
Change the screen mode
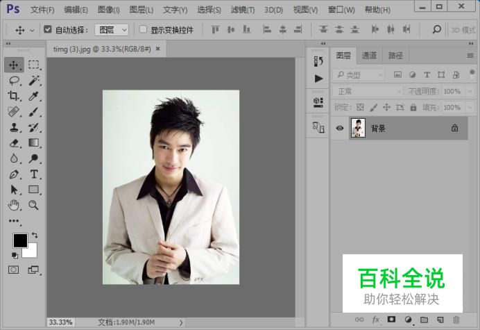point(33,270)
